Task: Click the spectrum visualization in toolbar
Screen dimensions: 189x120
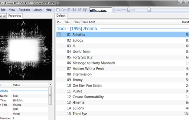Action: pyautogui.click(x=101, y=10)
